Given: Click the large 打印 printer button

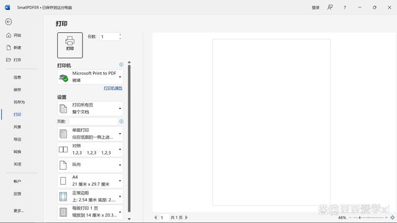Looking at the screenshot, I should click(x=70, y=45).
